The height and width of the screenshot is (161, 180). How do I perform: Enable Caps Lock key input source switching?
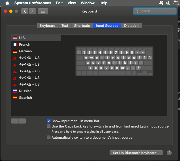tap(49, 126)
